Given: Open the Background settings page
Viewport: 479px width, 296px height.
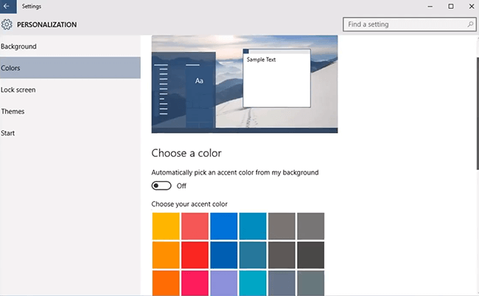Looking at the screenshot, I should [19, 46].
